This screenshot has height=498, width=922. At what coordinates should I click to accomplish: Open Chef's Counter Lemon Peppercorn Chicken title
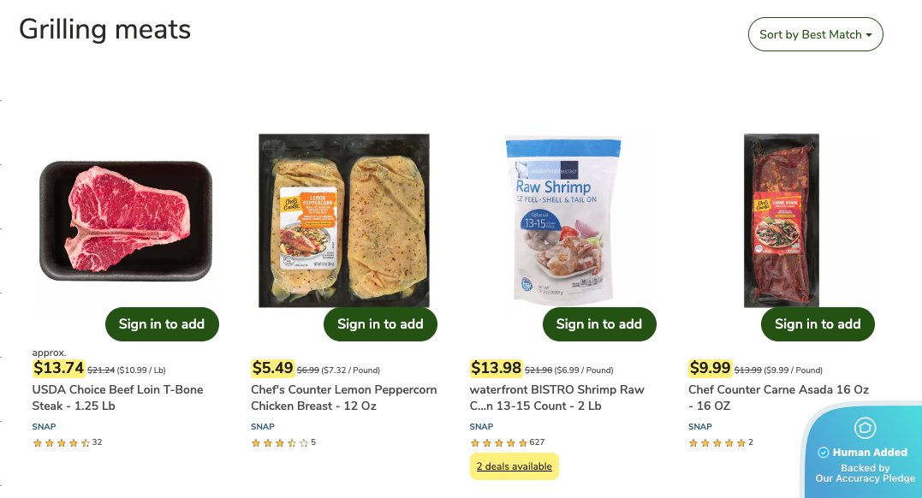point(343,398)
